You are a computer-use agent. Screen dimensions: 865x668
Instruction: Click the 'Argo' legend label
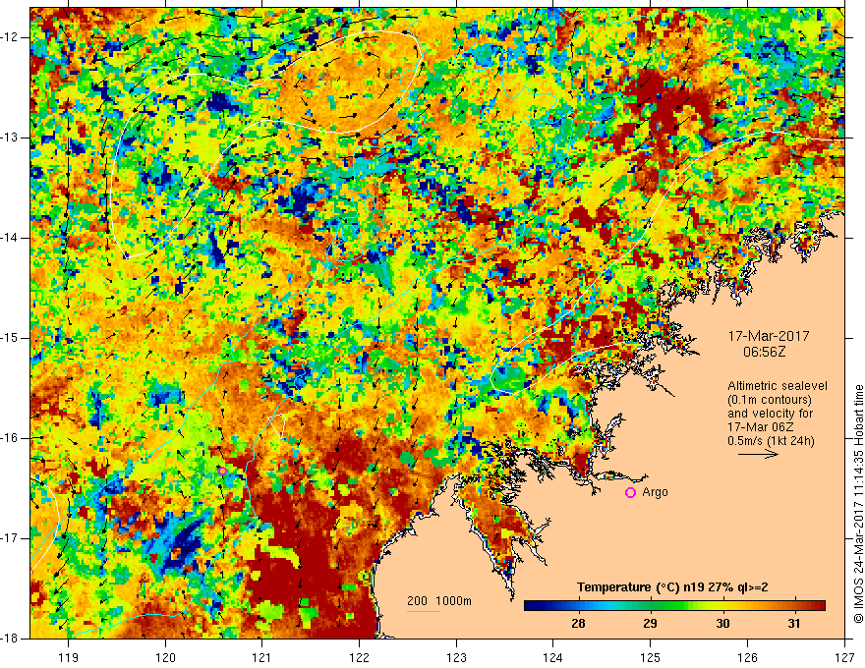pos(655,492)
